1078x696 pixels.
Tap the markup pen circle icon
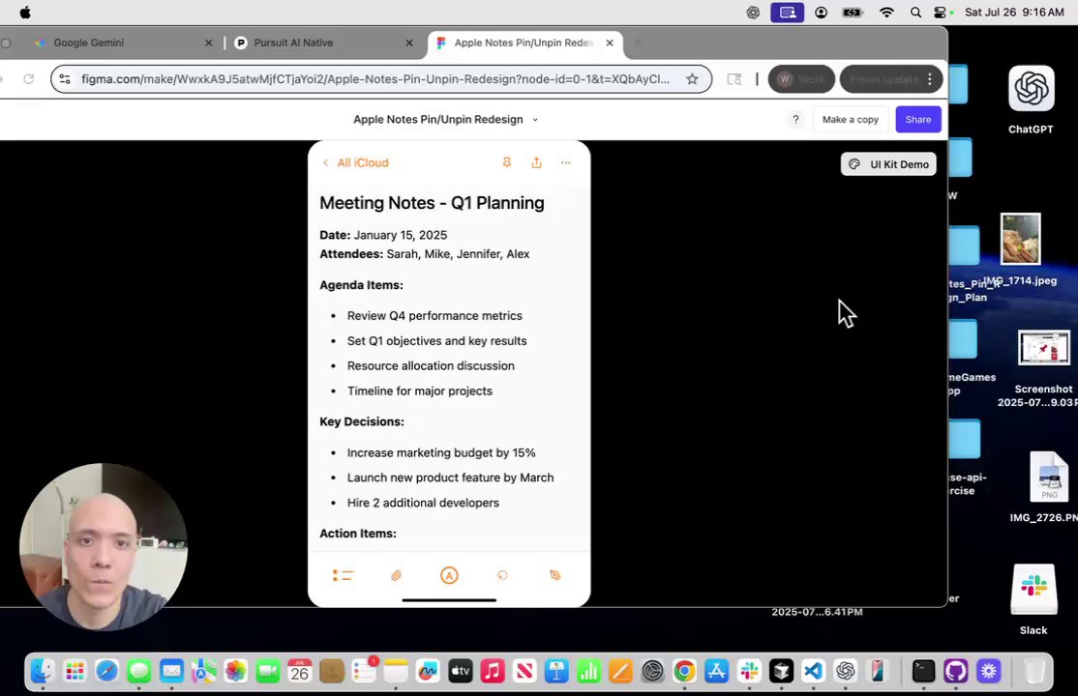coord(449,576)
